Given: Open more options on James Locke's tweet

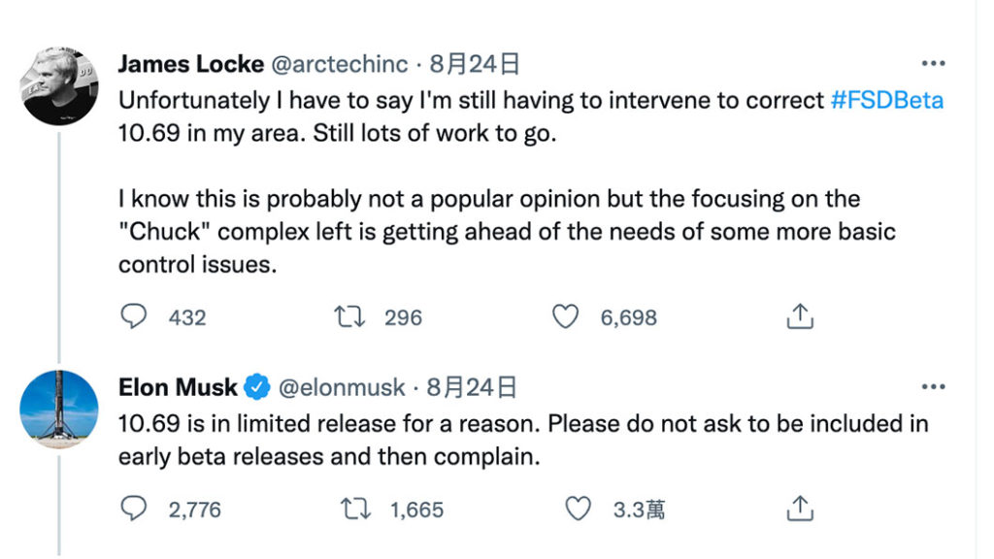Looking at the screenshot, I should (933, 63).
